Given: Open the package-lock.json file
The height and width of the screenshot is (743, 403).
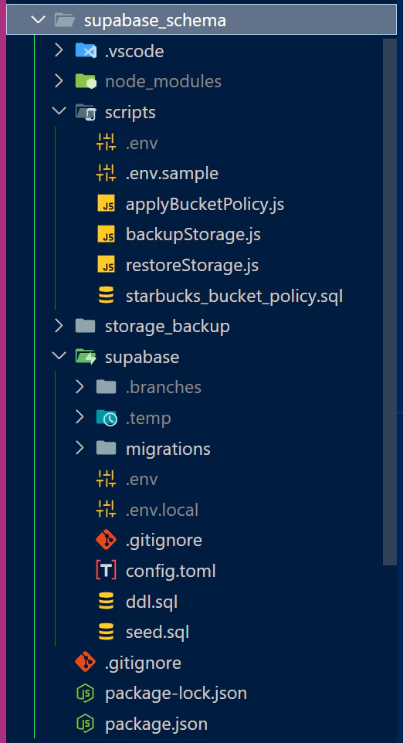Looking at the screenshot, I should click(176, 694).
